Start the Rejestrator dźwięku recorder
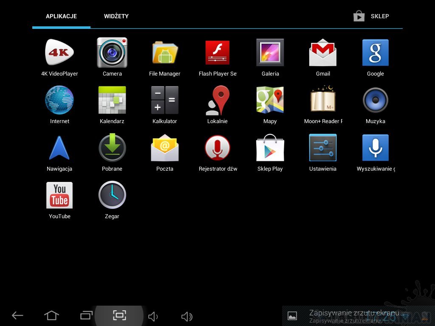The width and height of the screenshot is (435, 326). point(217,148)
